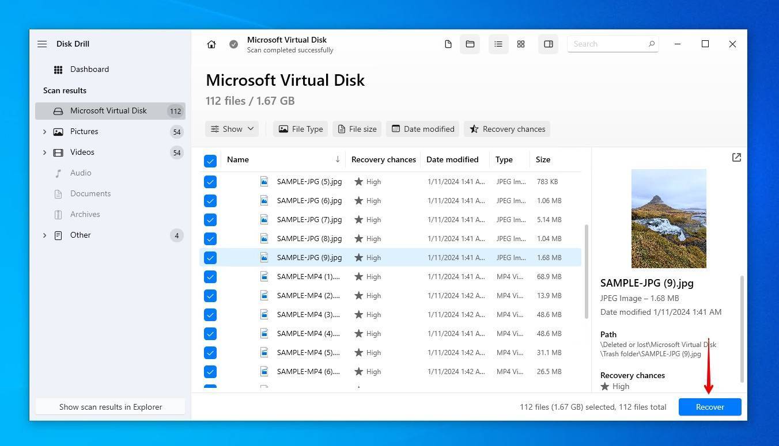This screenshot has height=446, width=779.
Task: Sort by Size column header
Action: click(x=543, y=159)
